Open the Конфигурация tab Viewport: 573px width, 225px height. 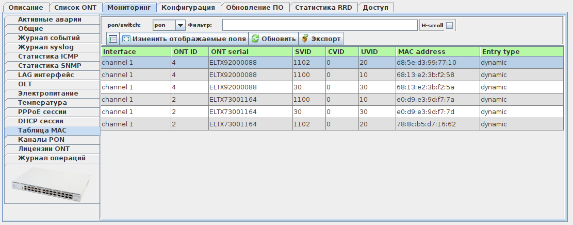188,7
